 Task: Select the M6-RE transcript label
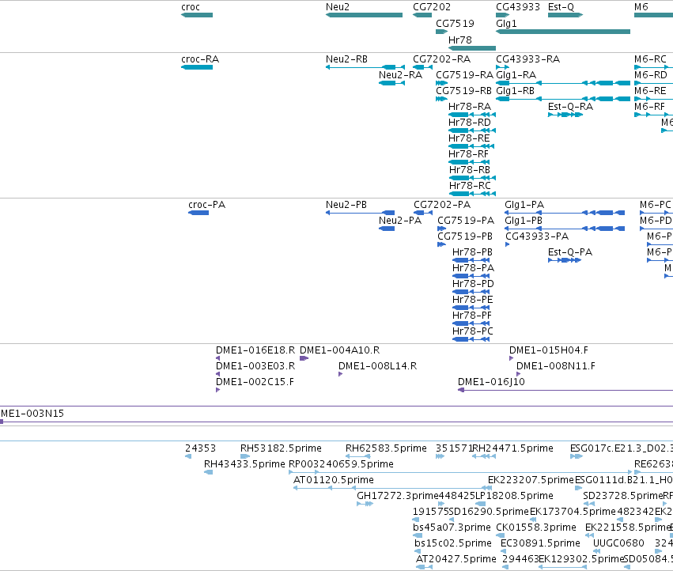(650, 91)
